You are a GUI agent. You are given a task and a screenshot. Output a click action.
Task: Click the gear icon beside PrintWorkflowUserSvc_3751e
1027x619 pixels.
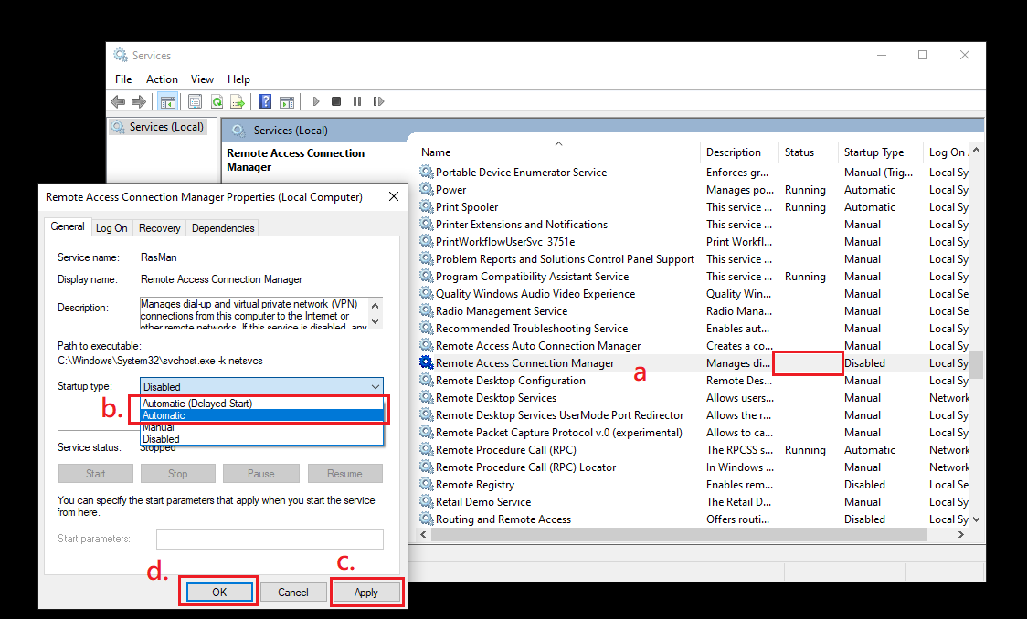pos(427,241)
